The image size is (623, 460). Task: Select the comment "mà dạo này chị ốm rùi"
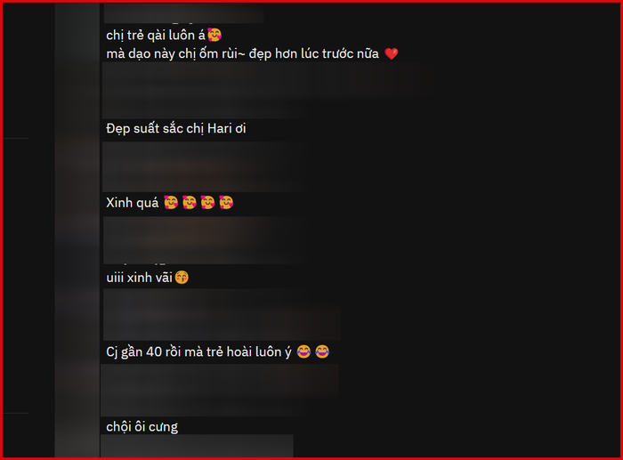[242, 53]
